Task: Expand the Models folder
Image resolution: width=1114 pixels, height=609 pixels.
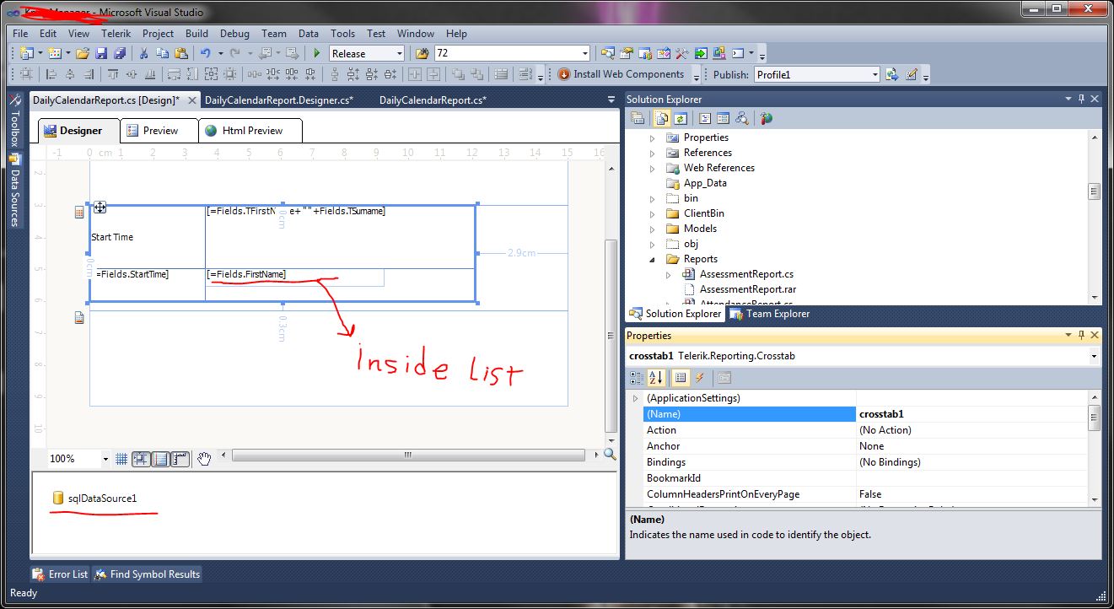Action: (x=652, y=229)
